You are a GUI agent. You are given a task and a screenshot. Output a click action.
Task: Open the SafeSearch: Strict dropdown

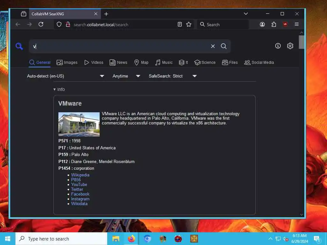(x=173, y=76)
